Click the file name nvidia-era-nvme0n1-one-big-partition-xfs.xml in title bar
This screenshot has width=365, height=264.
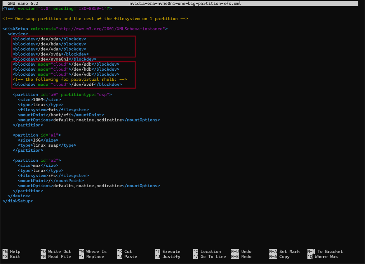tap(185, 4)
